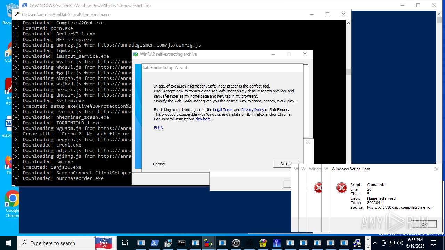Click the main.exe window title icon

[17, 14]
